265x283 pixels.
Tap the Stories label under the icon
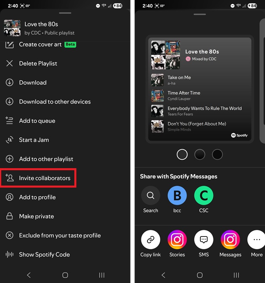177,254
